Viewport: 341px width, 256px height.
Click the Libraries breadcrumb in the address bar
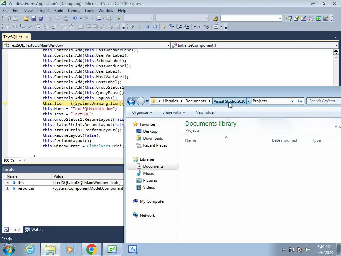tap(170, 101)
